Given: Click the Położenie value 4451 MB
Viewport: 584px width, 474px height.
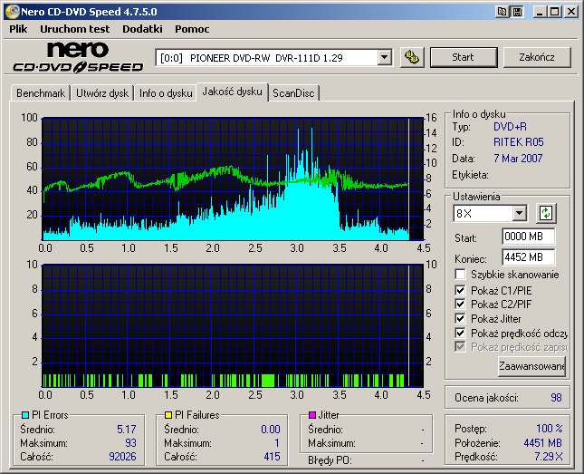Looking at the screenshot, I should [x=542, y=442].
